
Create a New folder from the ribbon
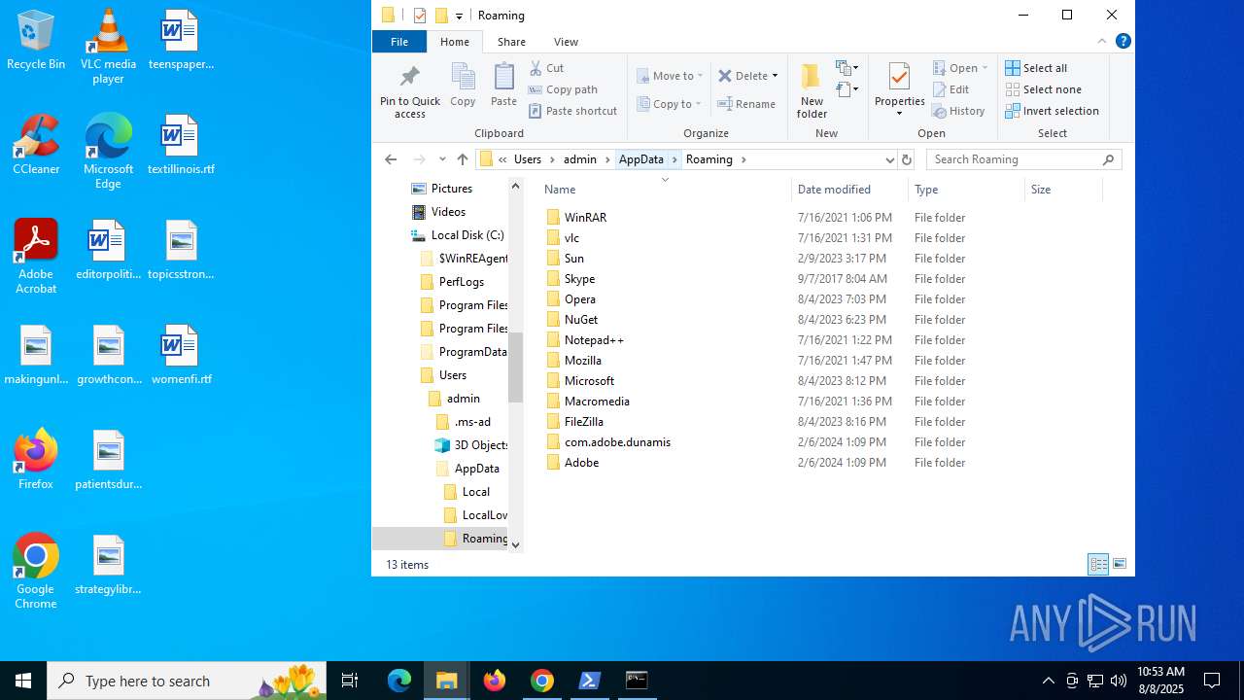(x=812, y=89)
